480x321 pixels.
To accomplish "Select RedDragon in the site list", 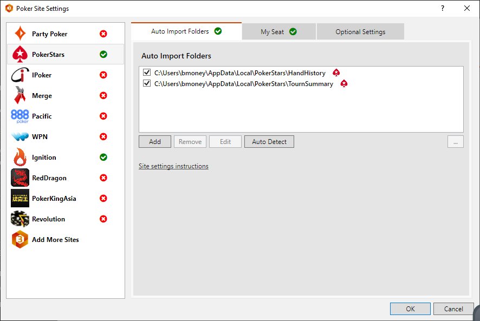I will click(65, 178).
